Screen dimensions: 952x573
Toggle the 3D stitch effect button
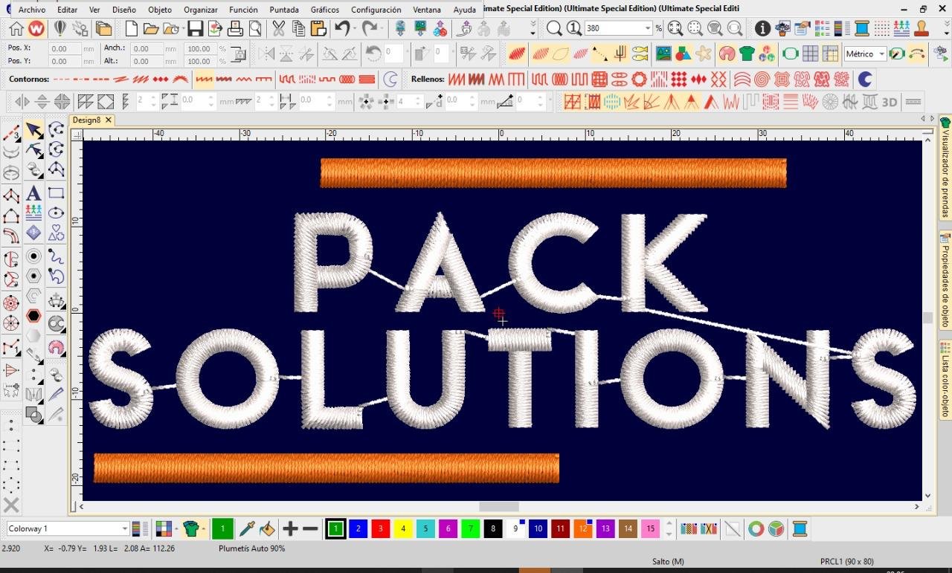click(890, 102)
